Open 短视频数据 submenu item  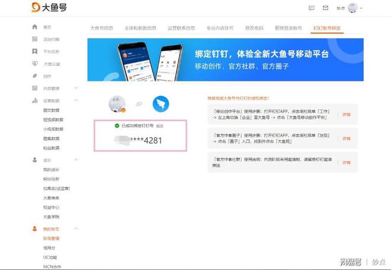pyautogui.click(x=53, y=120)
